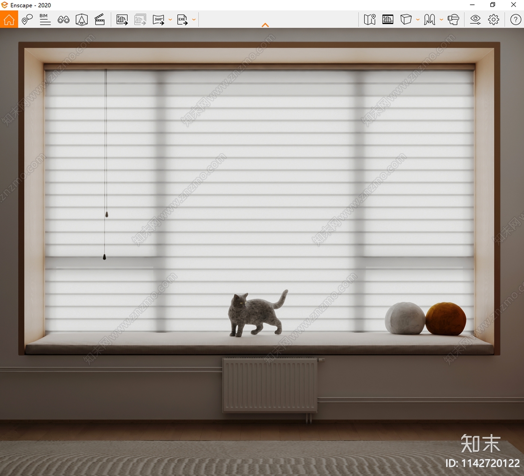Open the help question mark

pos(515,20)
